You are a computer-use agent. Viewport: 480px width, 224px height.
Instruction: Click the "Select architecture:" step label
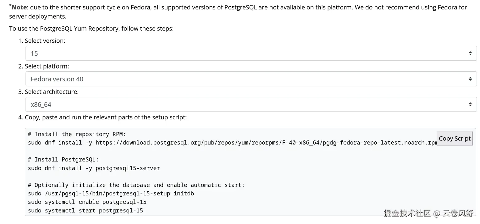(52, 92)
